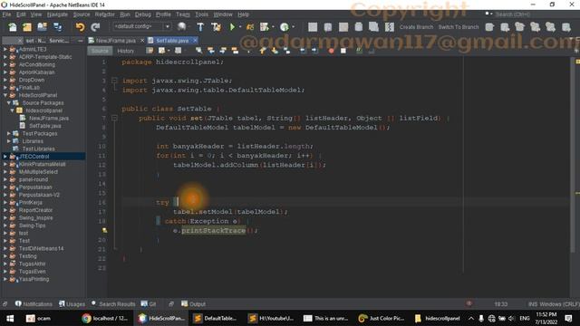580x326 pixels.
Task: Click the lightbulb hint on line 19
Action: 105,231
